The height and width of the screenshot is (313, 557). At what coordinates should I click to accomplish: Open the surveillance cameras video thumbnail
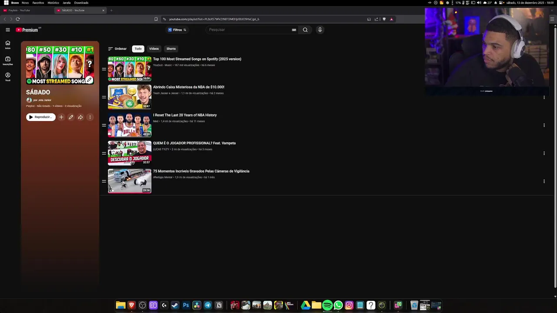tap(130, 181)
